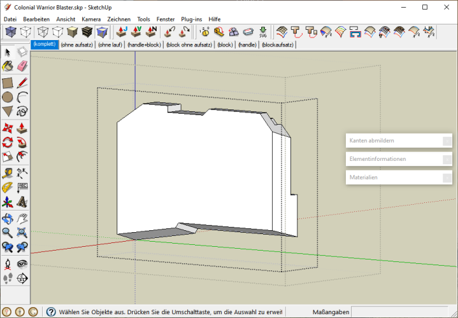
Task: Activate the Rotate tool
Action: pyautogui.click(x=8, y=142)
